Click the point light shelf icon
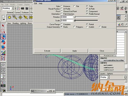 [20, 17]
